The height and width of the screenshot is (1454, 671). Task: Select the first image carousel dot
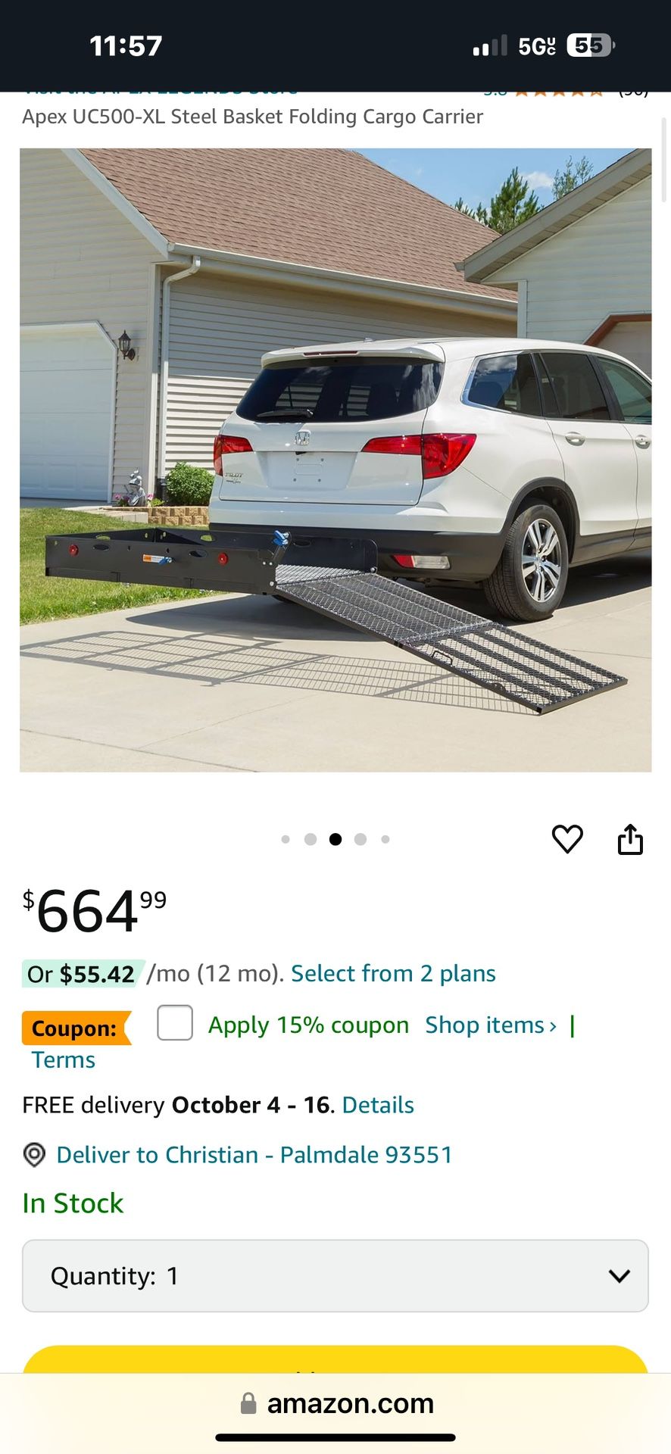tap(286, 839)
